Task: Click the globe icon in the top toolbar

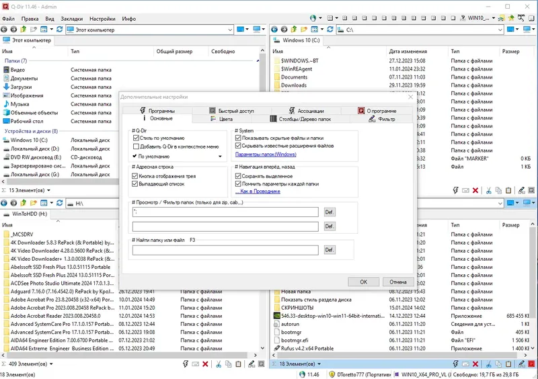Action: click(313, 18)
